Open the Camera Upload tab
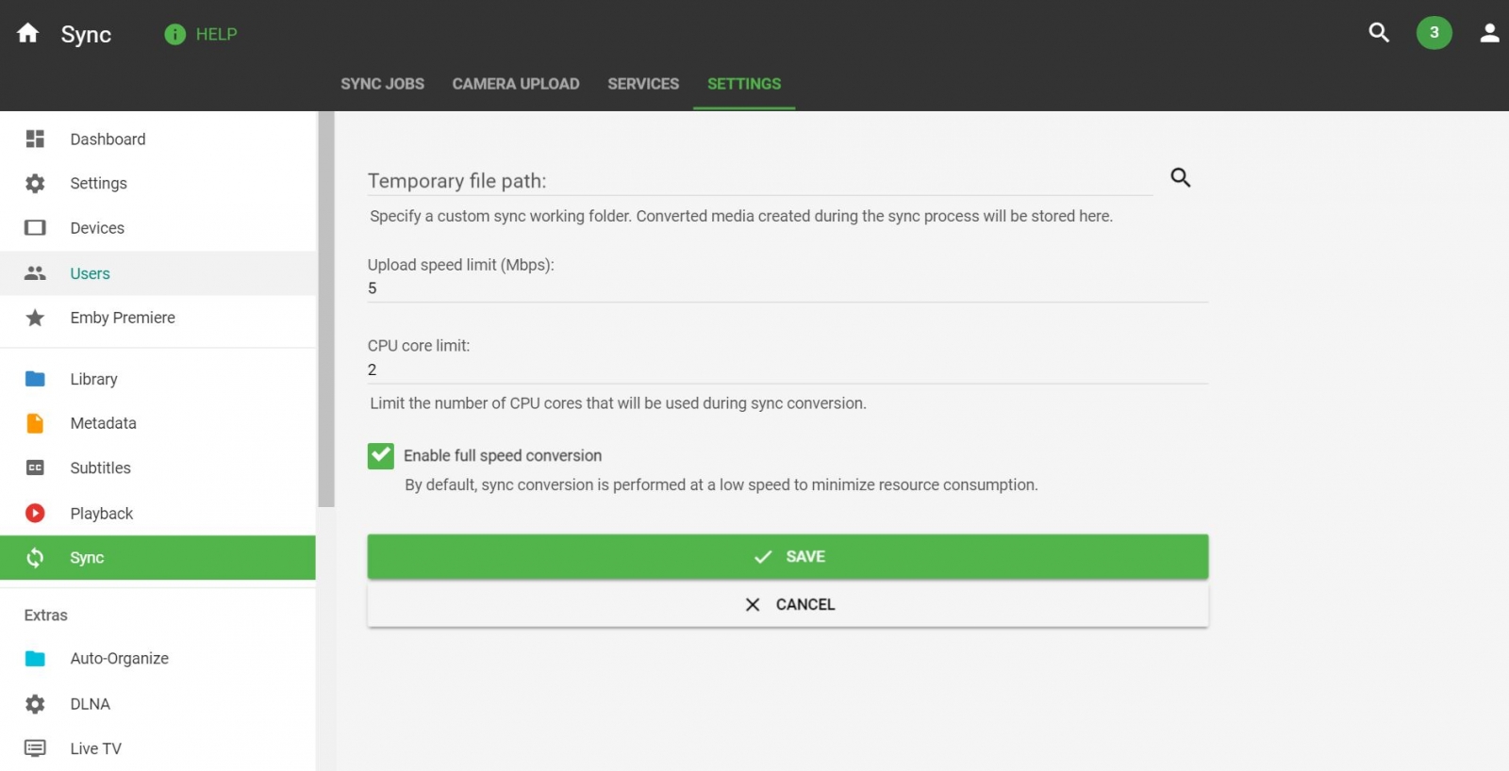Image resolution: width=1509 pixels, height=771 pixels. [x=516, y=84]
